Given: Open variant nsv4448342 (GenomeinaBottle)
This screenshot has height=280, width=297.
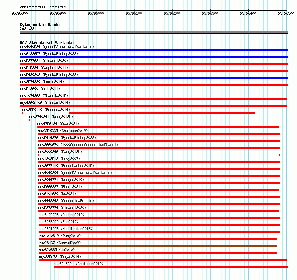Looking at the screenshot, I should (x=66, y=201).
